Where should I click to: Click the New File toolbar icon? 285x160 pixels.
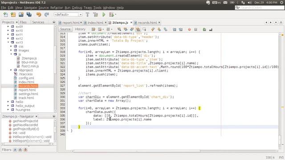point(6,15)
